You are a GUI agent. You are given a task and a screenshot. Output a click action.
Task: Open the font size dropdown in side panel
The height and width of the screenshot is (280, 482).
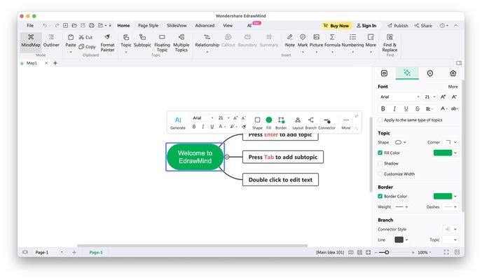[x=429, y=97]
